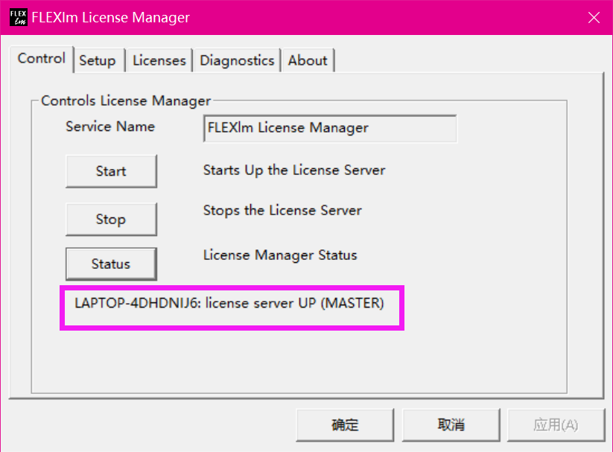Click the Service Name label

pos(109,127)
